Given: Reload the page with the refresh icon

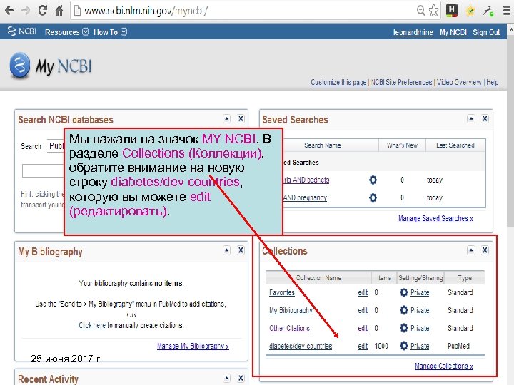Looking at the screenshot, I should 42,11.
